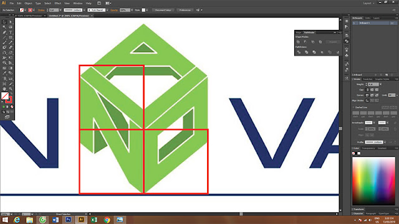
Task: Open the stroke Weight dropdown in Stroke panel
Action: point(380,85)
